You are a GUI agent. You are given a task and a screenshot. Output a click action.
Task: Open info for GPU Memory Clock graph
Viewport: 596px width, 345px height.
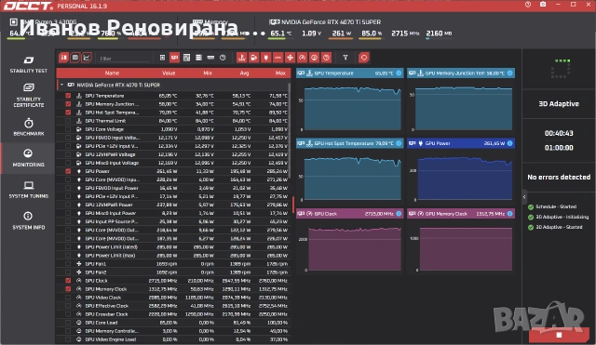pyautogui.click(x=509, y=214)
